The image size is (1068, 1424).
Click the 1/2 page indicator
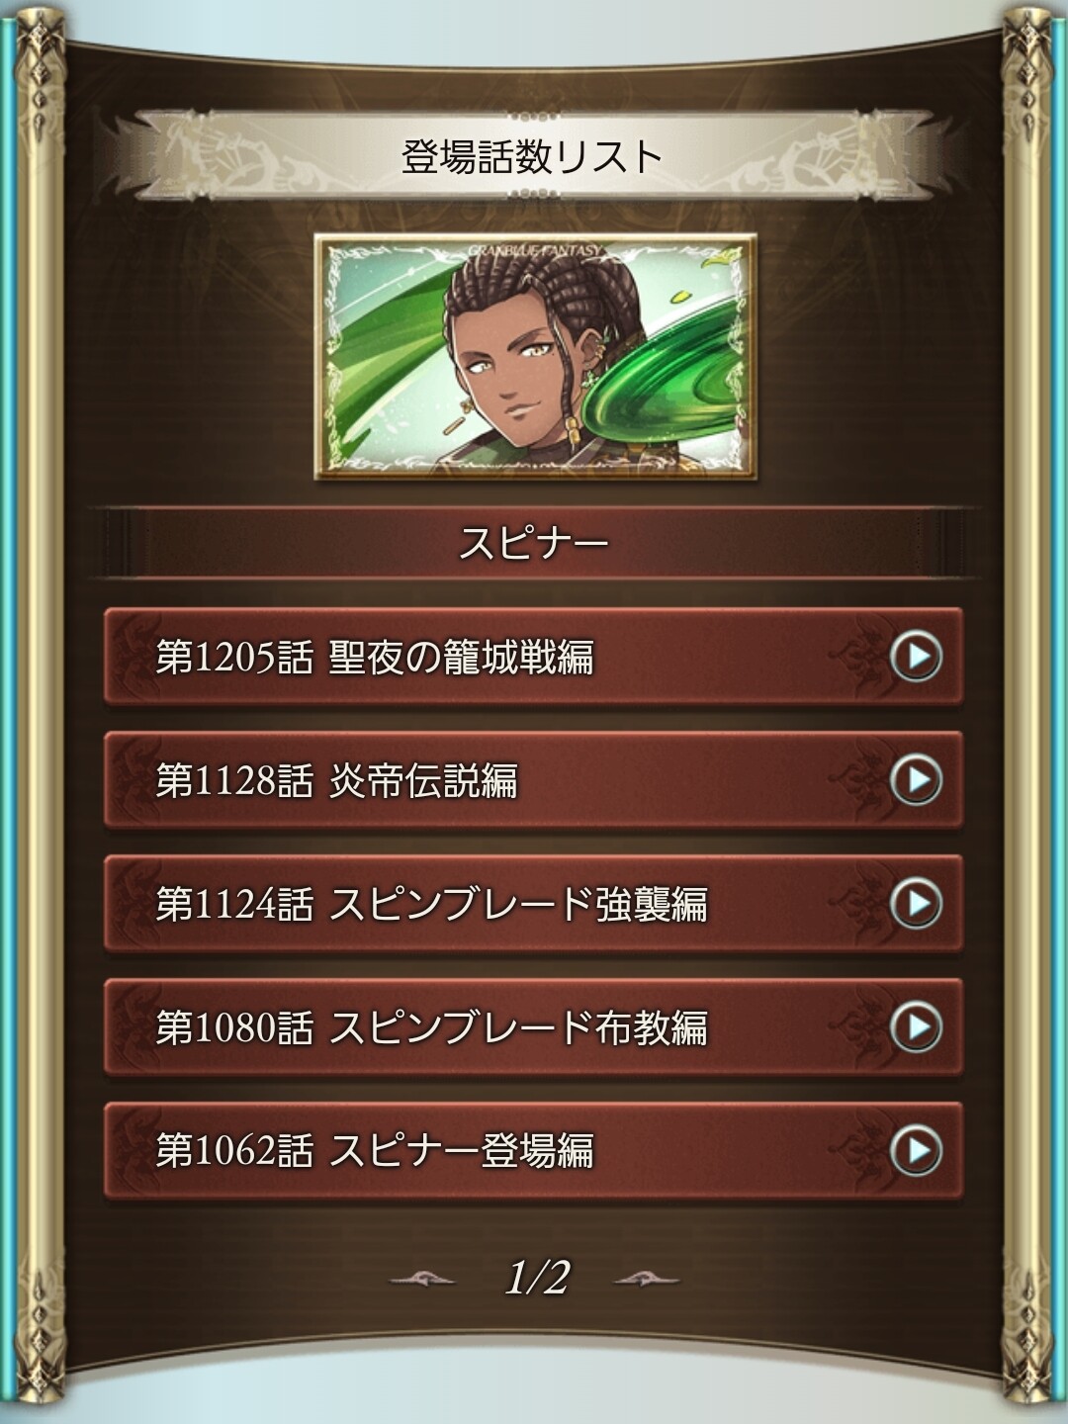(536, 1279)
